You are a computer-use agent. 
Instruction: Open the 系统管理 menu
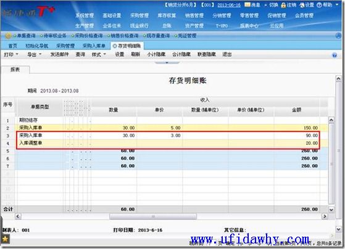coord(85,15)
